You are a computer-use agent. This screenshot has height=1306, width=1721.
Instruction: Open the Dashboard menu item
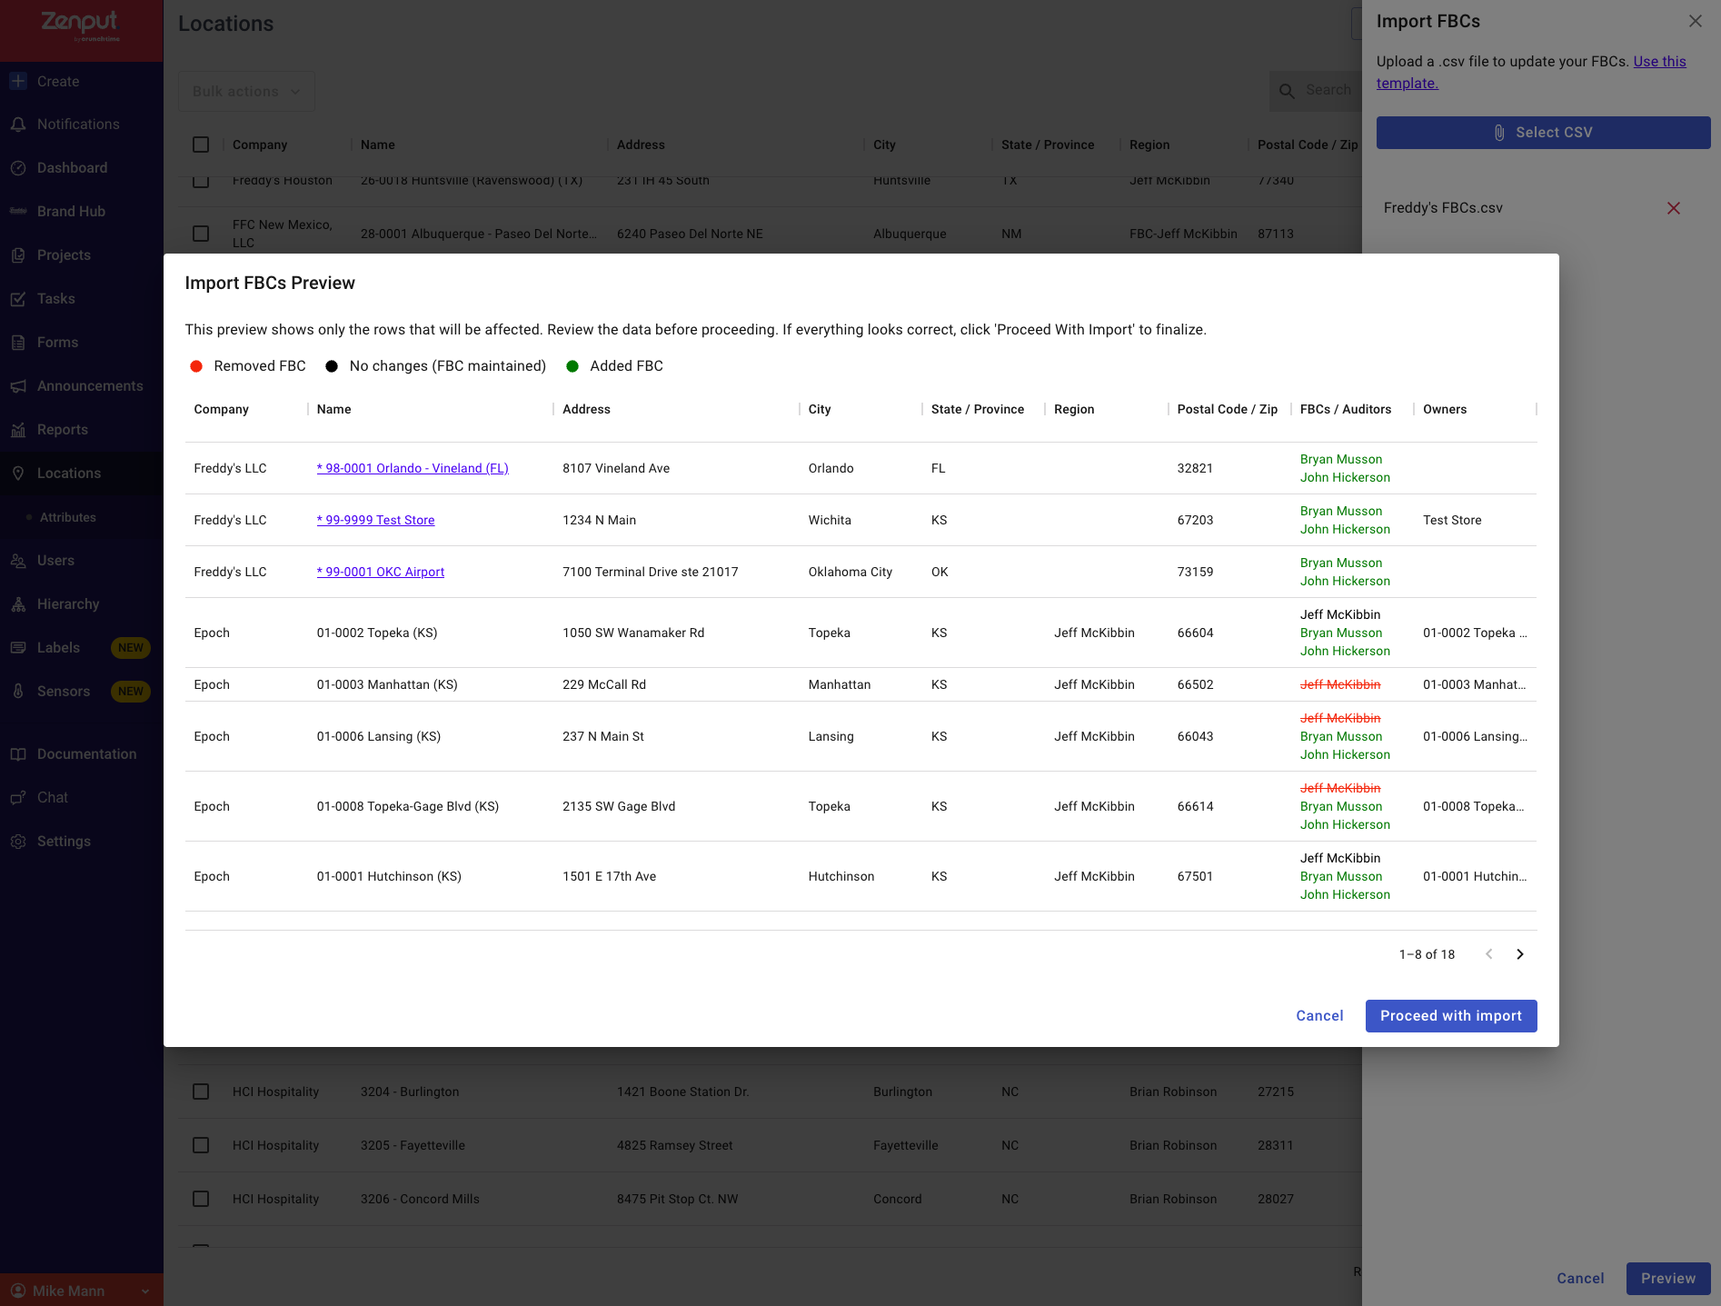82,168
